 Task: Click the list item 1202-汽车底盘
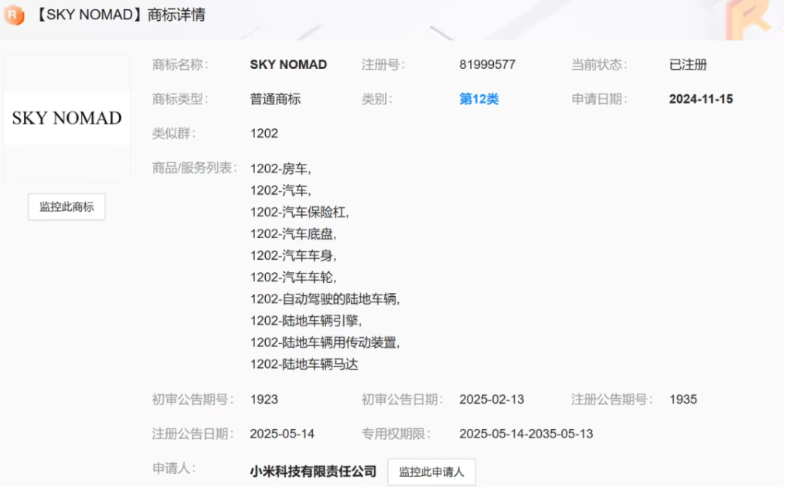tap(294, 234)
